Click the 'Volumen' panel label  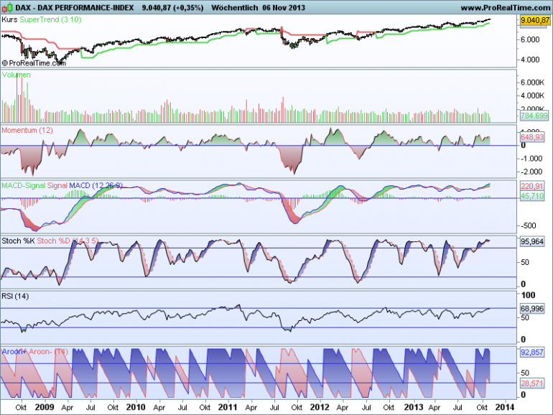17,75
